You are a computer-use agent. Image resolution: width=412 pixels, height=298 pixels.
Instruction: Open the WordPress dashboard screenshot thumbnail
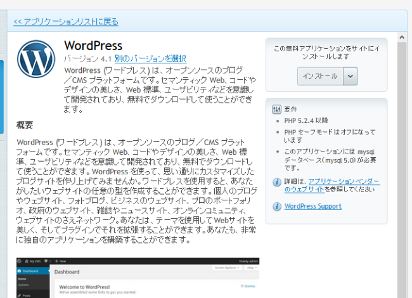138,278
